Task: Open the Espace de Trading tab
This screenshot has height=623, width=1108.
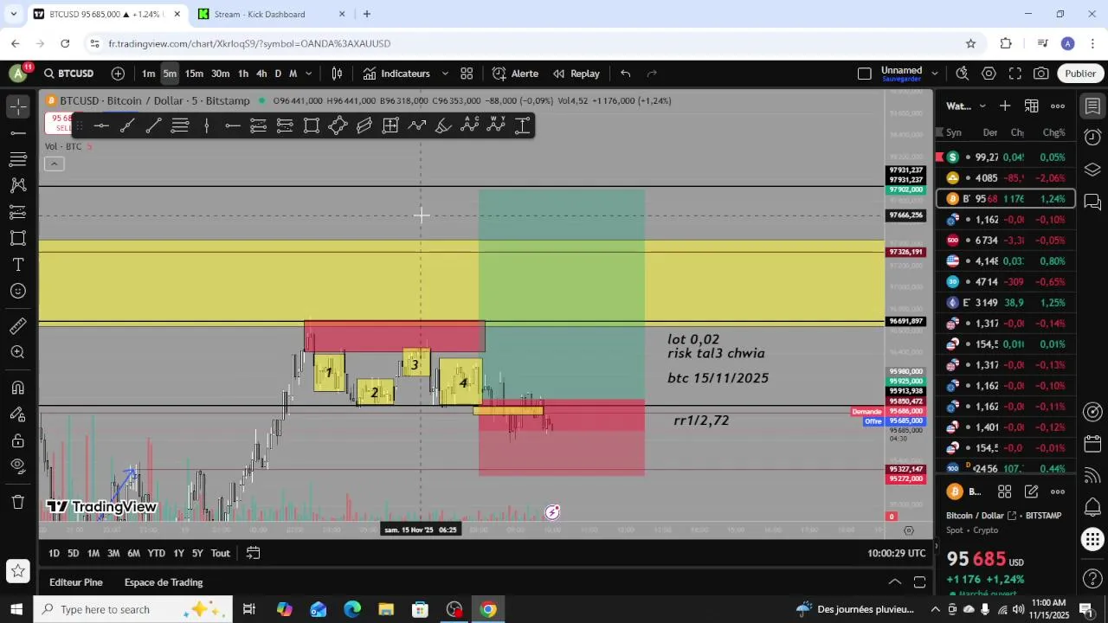Action: tap(164, 582)
